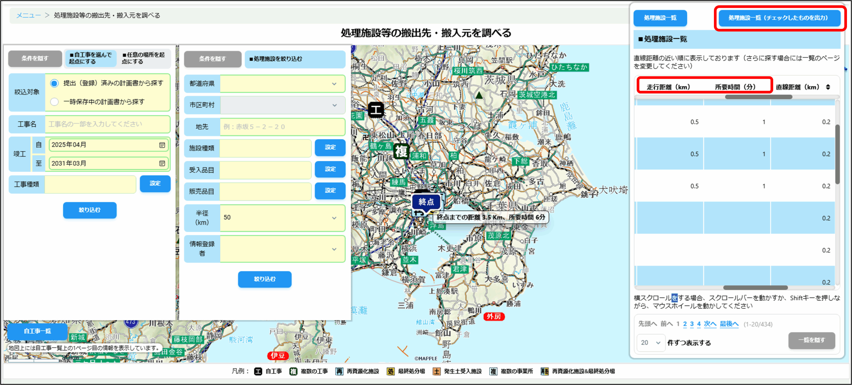
Task: Click the 工 construction marker on map
Action: 376,110
